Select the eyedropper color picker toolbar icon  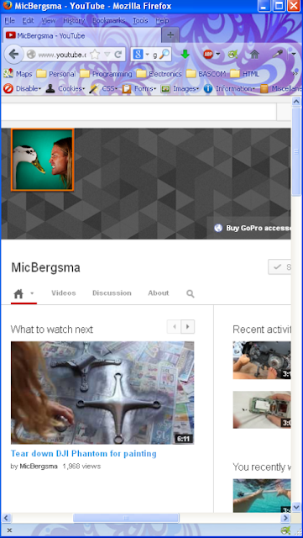[277, 54]
